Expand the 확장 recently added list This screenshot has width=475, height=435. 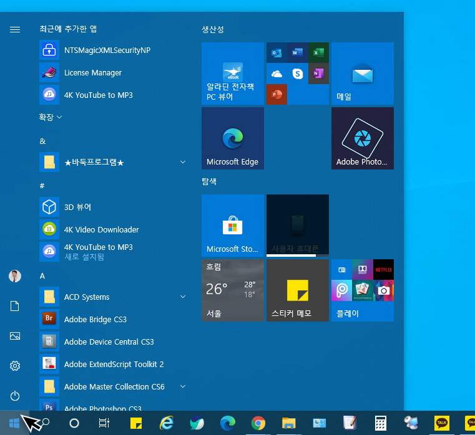click(x=51, y=117)
